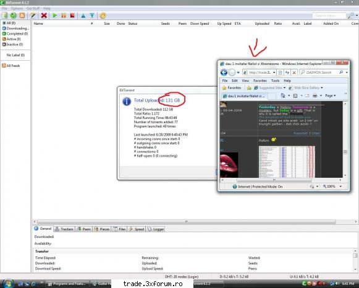Screen dimensions: 359x288
Task: Open RSS feed toolbar icon
Action: click(22, 15)
